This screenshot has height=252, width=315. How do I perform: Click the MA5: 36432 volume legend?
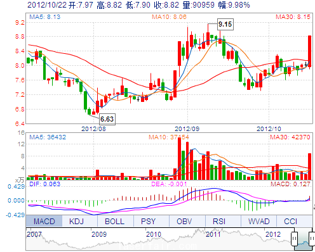pyautogui.click(x=48, y=137)
